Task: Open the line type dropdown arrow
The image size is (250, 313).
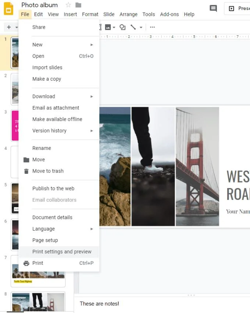Action: coord(141,27)
